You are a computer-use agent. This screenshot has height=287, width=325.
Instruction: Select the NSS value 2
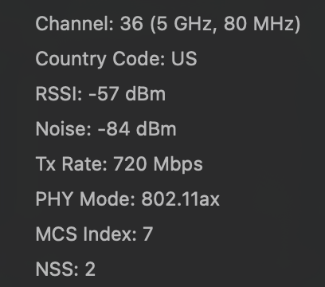pos(90,269)
